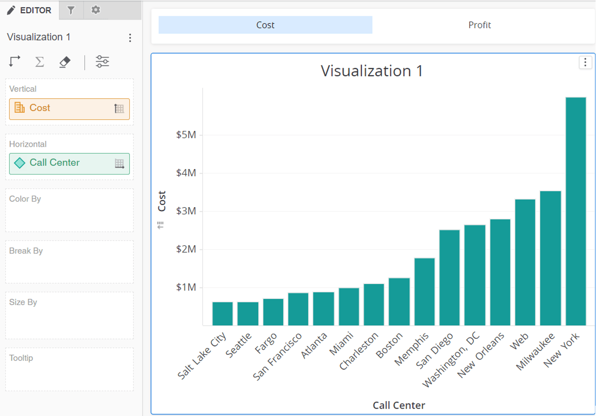Click the Cost metric icon in Vertical zone
This screenshot has height=416, width=596.
tap(20, 107)
